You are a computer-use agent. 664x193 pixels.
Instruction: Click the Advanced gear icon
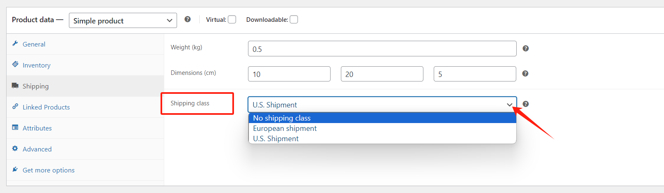tap(15, 149)
